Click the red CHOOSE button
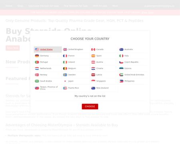 tap(90, 106)
